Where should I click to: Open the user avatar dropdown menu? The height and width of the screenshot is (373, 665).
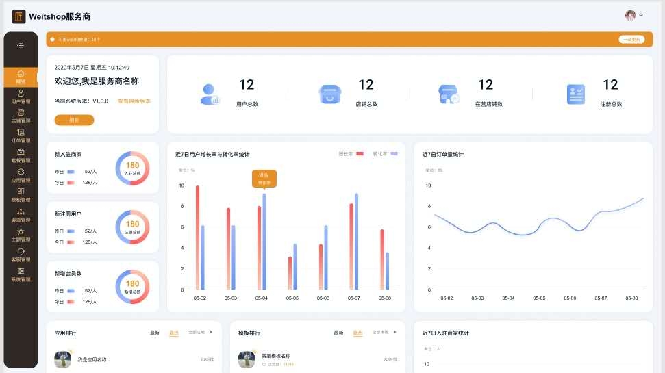[x=634, y=15]
